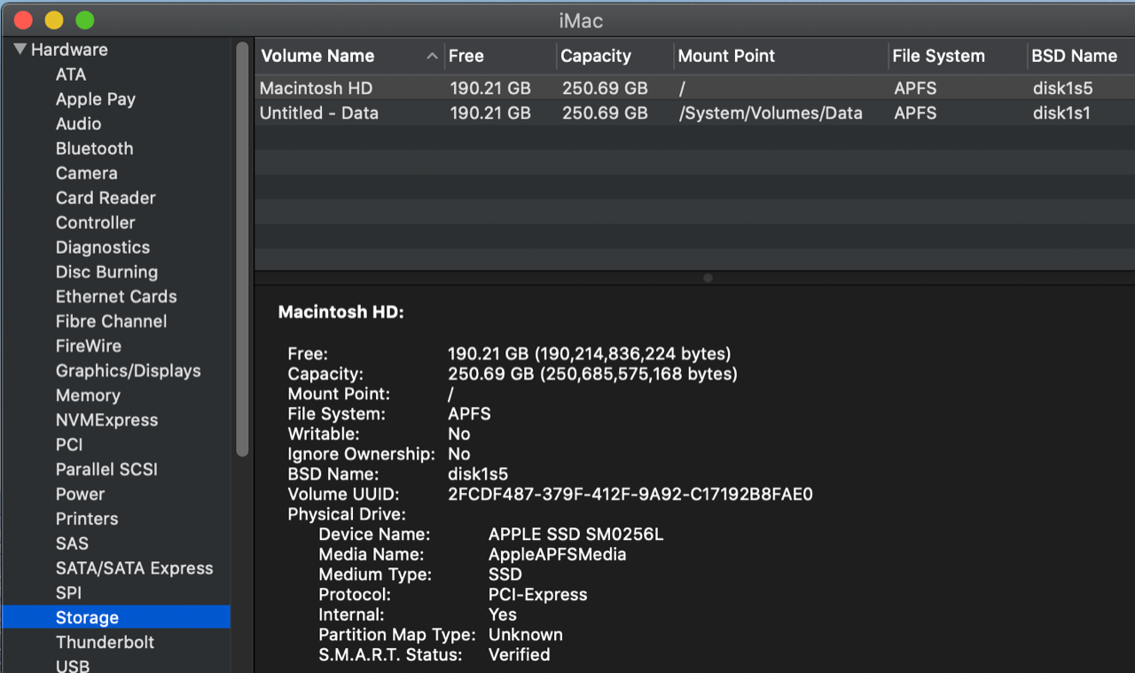Sort by Mount Point column header
Screen dimensions: 1135x673
726,56
